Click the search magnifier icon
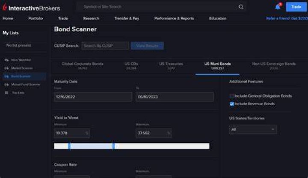The image size is (308, 178). (241, 7)
